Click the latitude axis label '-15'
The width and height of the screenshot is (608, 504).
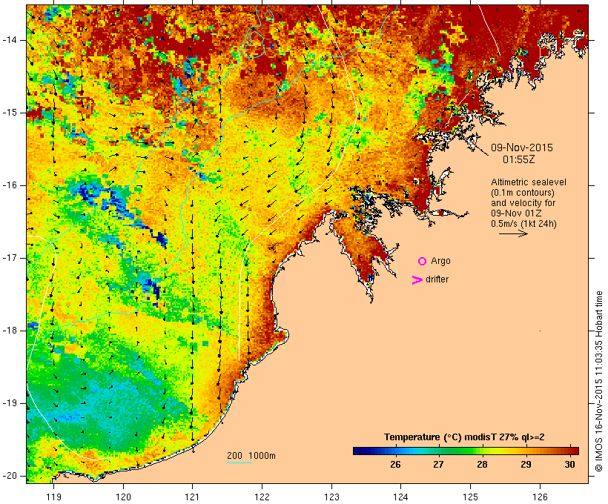click(9, 113)
